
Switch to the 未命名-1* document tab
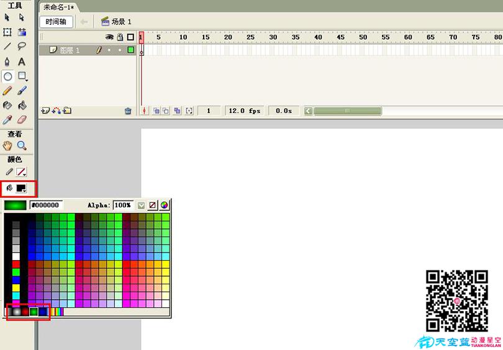(59, 7)
